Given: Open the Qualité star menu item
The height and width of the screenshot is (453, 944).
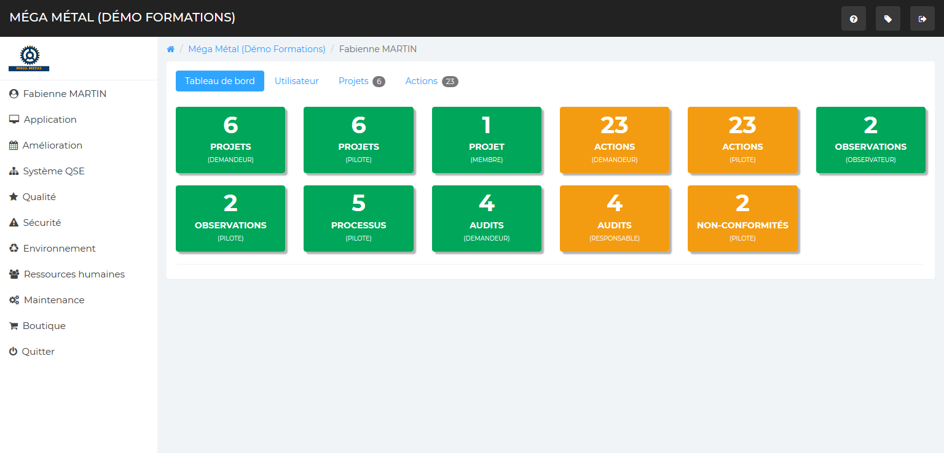Looking at the screenshot, I should (x=39, y=197).
